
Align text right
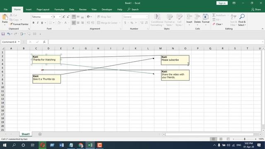click(82, 23)
